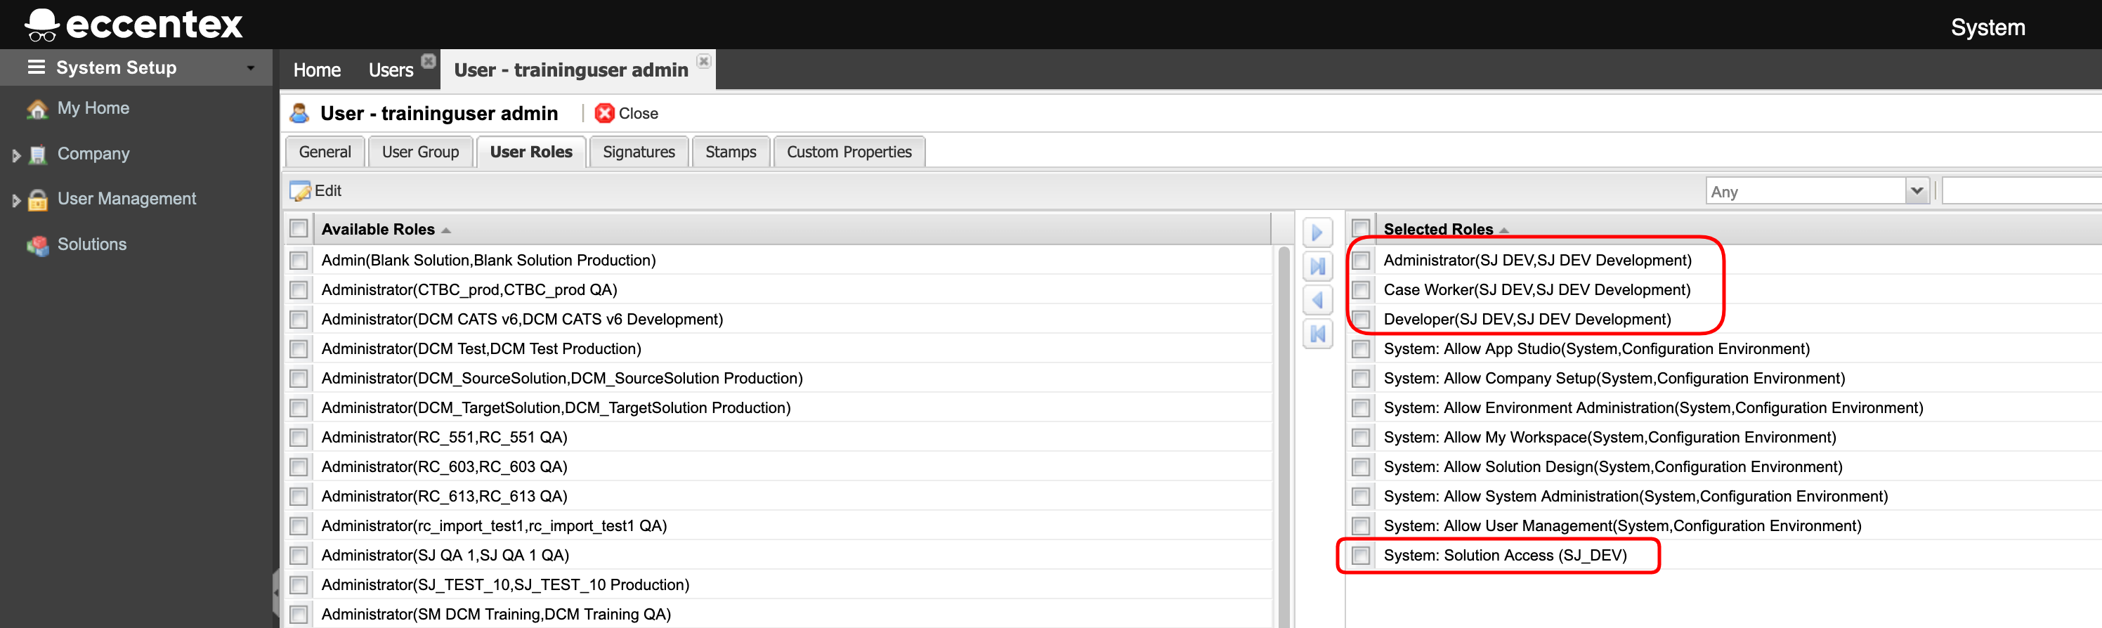Screen dimensions: 2102x628
Task: Sort Available Roles using sort arrow
Action: [x=446, y=231]
